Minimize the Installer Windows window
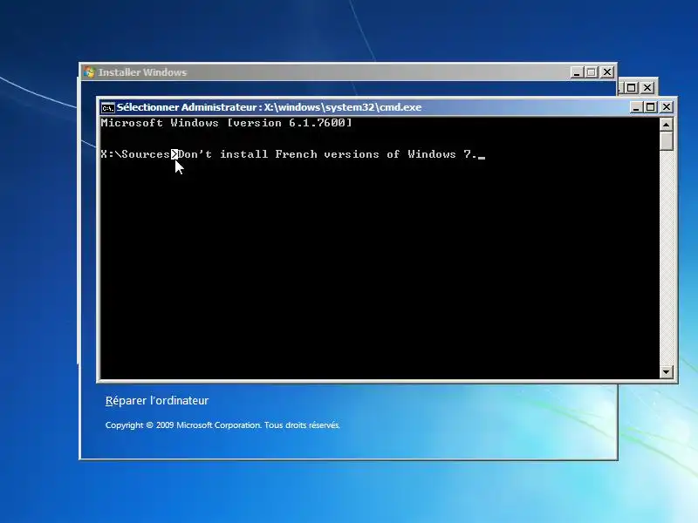Screen dimensions: 698x523 (577, 72)
